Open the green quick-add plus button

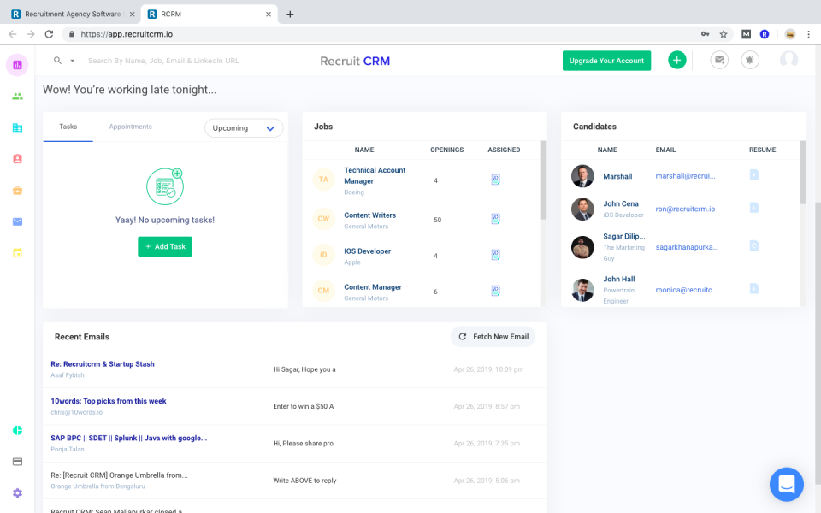click(x=676, y=60)
